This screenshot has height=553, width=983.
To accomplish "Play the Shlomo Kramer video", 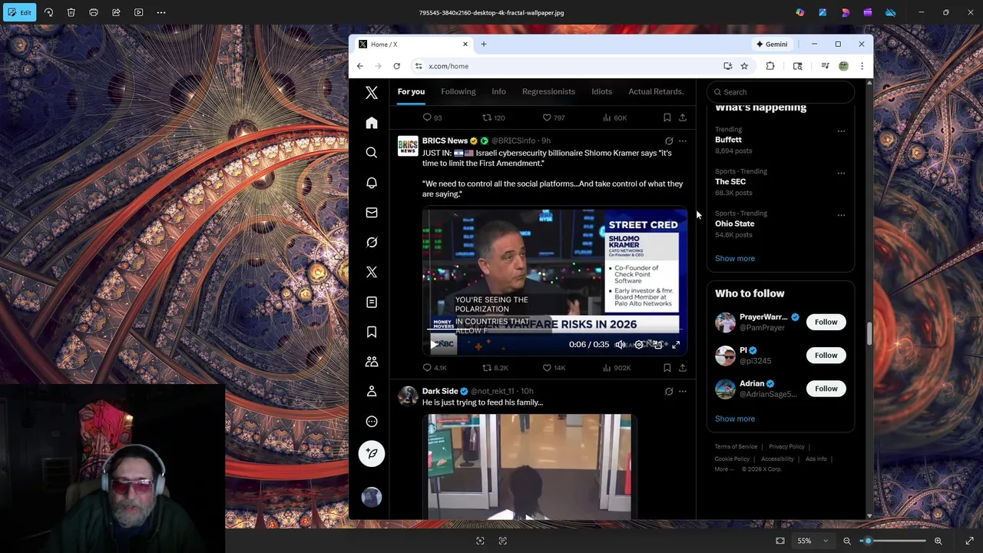I will (435, 345).
